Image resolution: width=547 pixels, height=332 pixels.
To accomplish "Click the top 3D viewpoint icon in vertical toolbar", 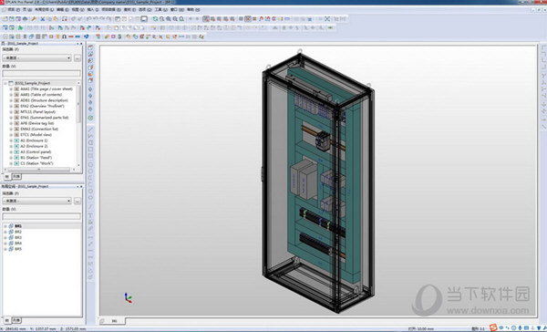I will [x=90, y=47].
